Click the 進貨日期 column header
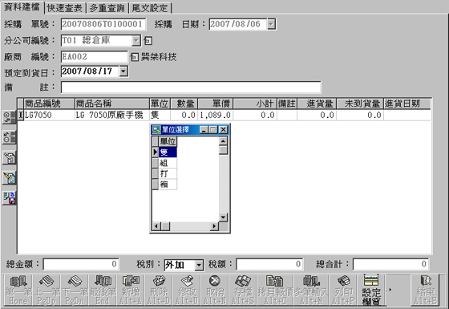Viewport: 449px width, 309px height. pos(407,104)
